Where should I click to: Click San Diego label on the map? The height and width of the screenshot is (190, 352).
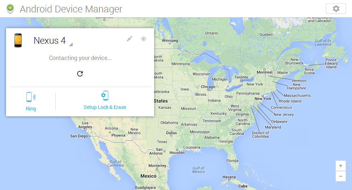79,136
